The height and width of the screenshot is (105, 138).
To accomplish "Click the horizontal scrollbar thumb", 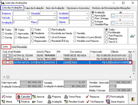I will [x=8, y=77].
